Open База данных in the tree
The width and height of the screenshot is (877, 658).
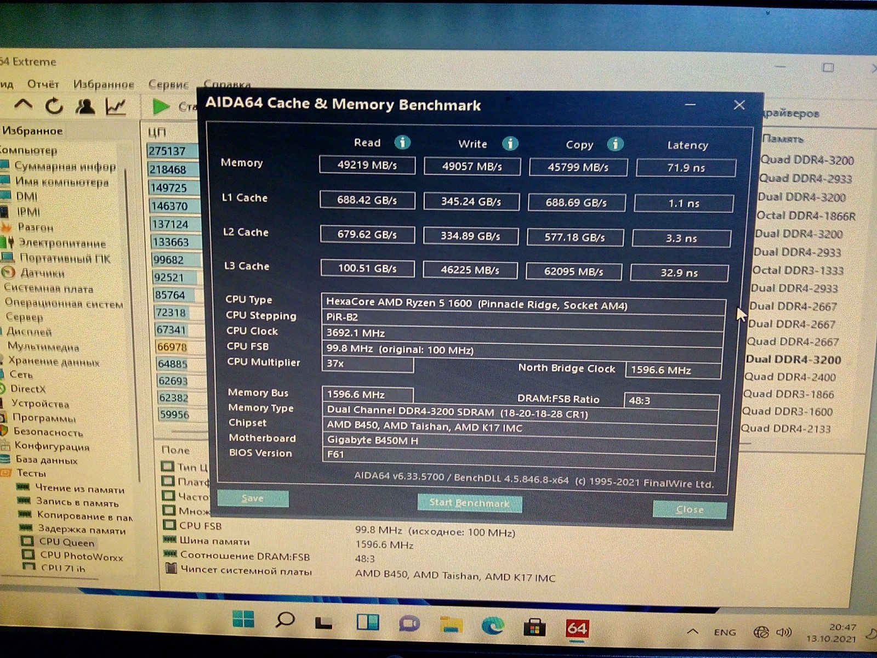pos(46,460)
